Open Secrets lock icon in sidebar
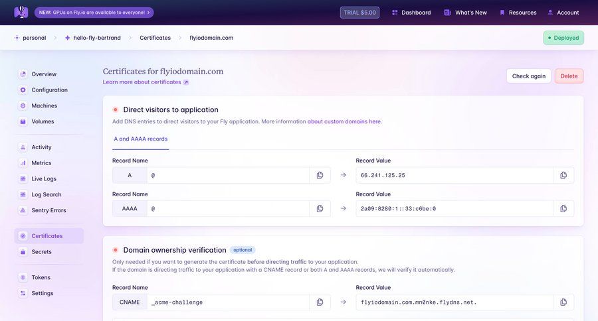The width and height of the screenshot is (598, 321). 23,252
